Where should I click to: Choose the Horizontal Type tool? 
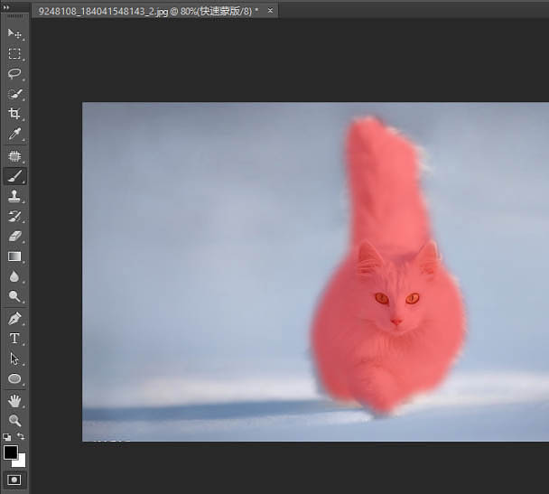[14, 339]
